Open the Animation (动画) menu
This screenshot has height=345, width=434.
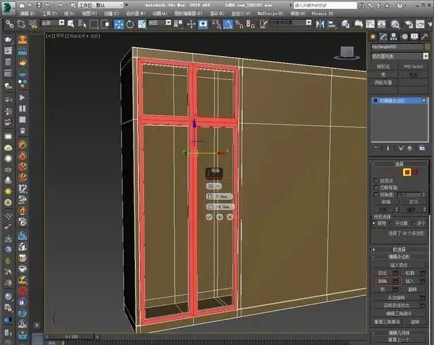[160, 14]
